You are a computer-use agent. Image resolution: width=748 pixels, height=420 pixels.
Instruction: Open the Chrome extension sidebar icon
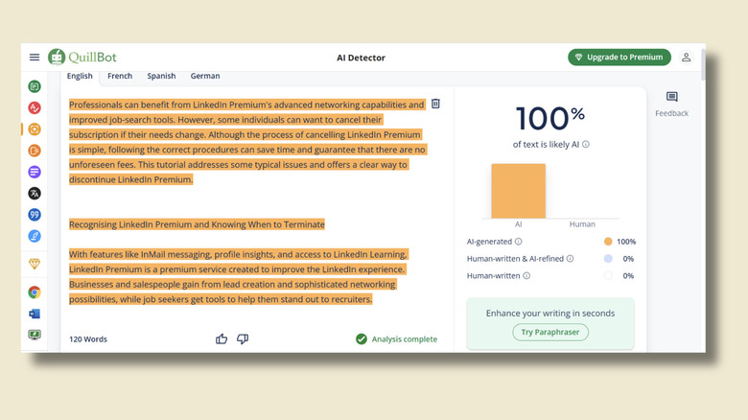coord(35,292)
